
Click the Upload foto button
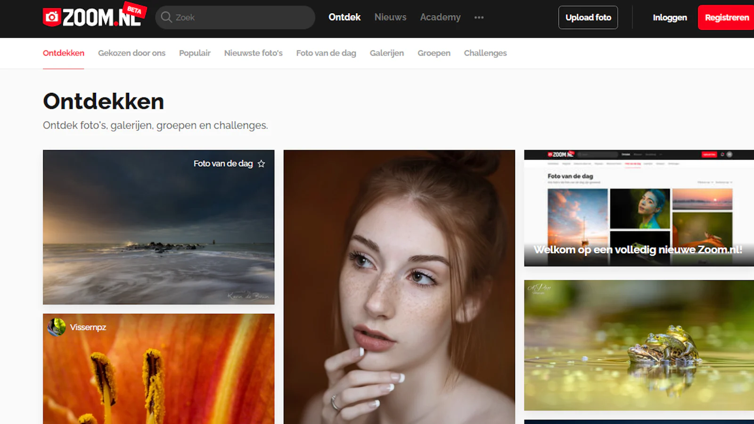(588, 17)
